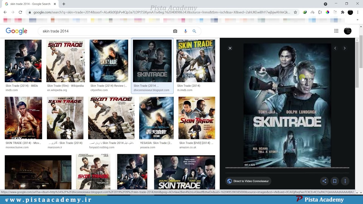Image resolution: width=363 pixels, height=204 pixels.
Task: Open the Google account avatar
Action: (x=348, y=31)
